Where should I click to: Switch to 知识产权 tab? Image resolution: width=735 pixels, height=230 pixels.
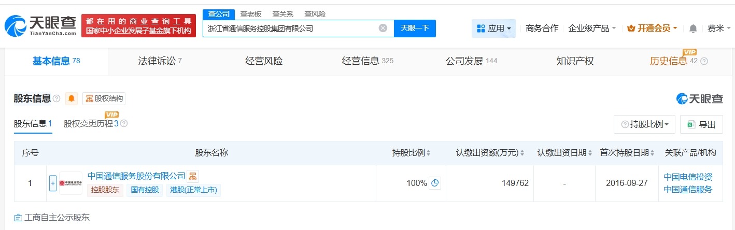click(575, 61)
